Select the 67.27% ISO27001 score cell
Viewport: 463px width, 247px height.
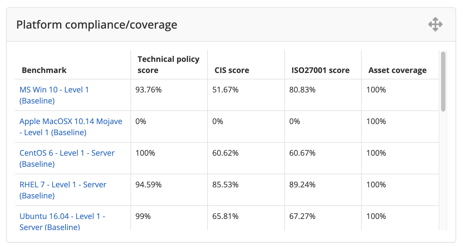[302, 216]
